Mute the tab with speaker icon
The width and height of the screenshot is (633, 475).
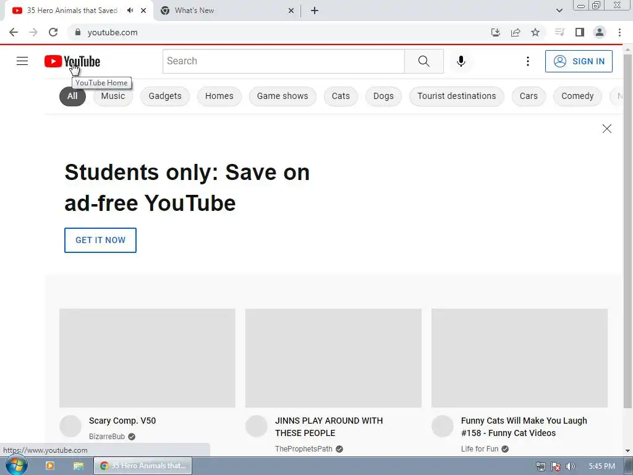pyautogui.click(x=130, y=11)
